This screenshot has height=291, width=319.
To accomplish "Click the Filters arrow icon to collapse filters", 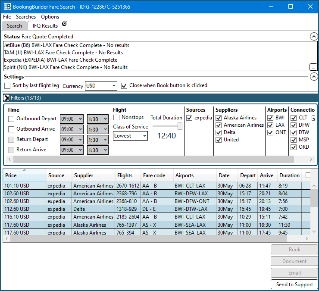I will [x=6, y=98].
